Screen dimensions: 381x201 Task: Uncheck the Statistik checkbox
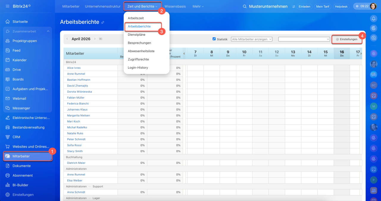[x=214, y=39]
